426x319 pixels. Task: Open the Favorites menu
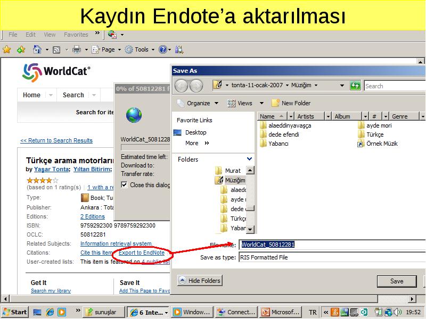[76, 35]
